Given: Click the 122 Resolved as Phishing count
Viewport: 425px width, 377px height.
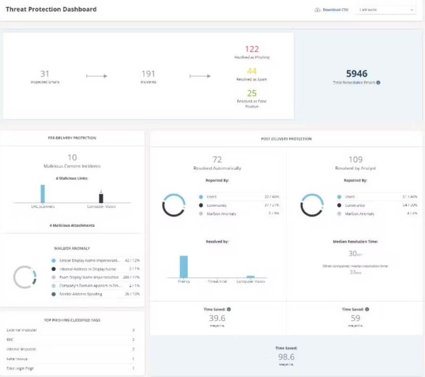Looking at the screenshot, I should click(x=252, y=49).
